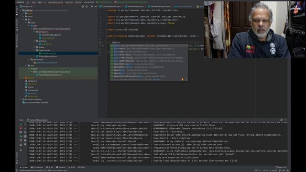
Task: Open Run panel settings gear
Action: tap(281, 120)
